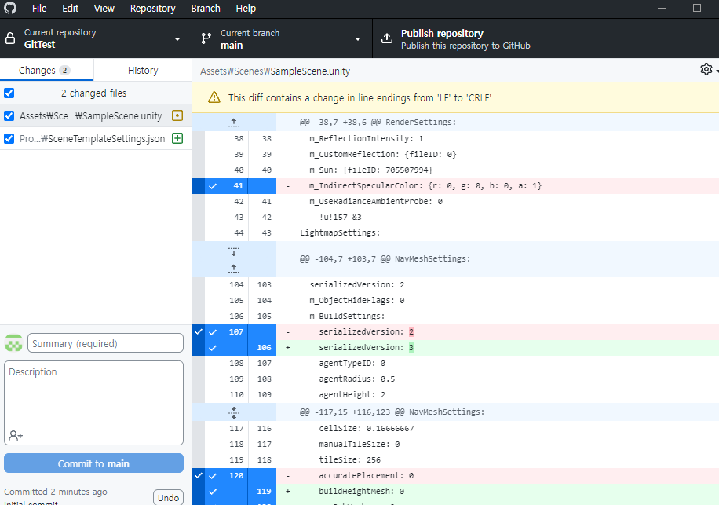Click Publish repository button
719x505 pixels.
[462, 38]
